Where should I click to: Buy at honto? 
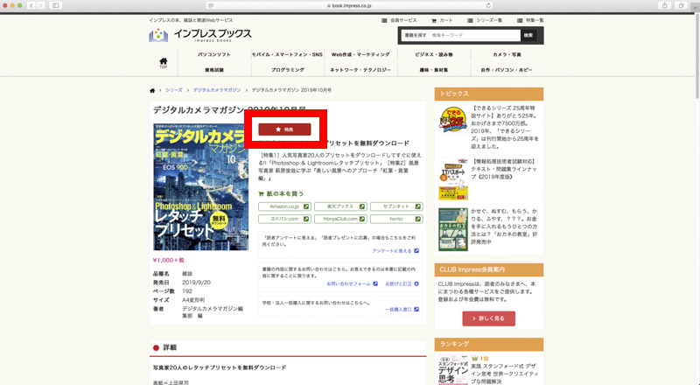click(x=396, y=219)
